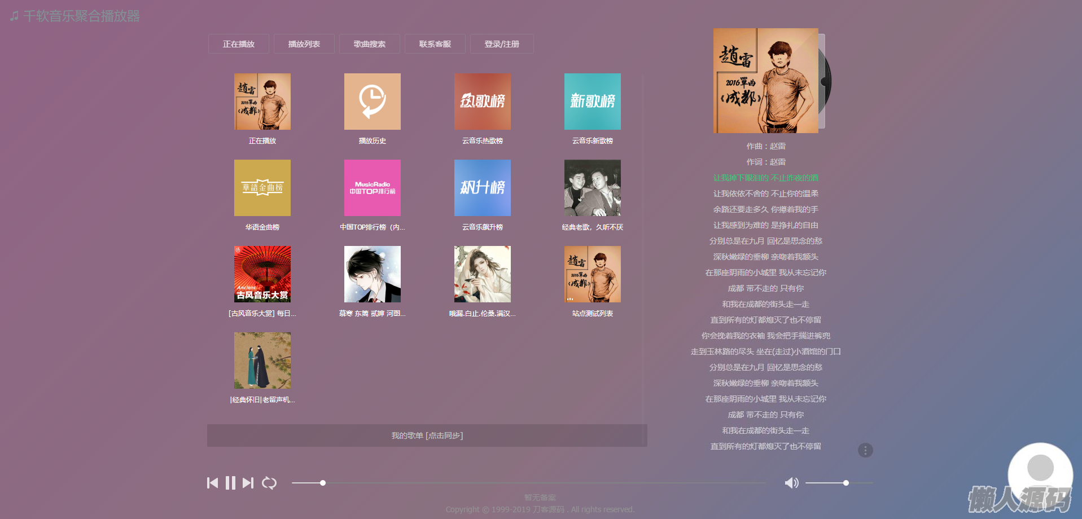Open the 正在播放 playlist cover
Screen dimensions: 1082x519
pyautogui.click(x=262, y=102)
